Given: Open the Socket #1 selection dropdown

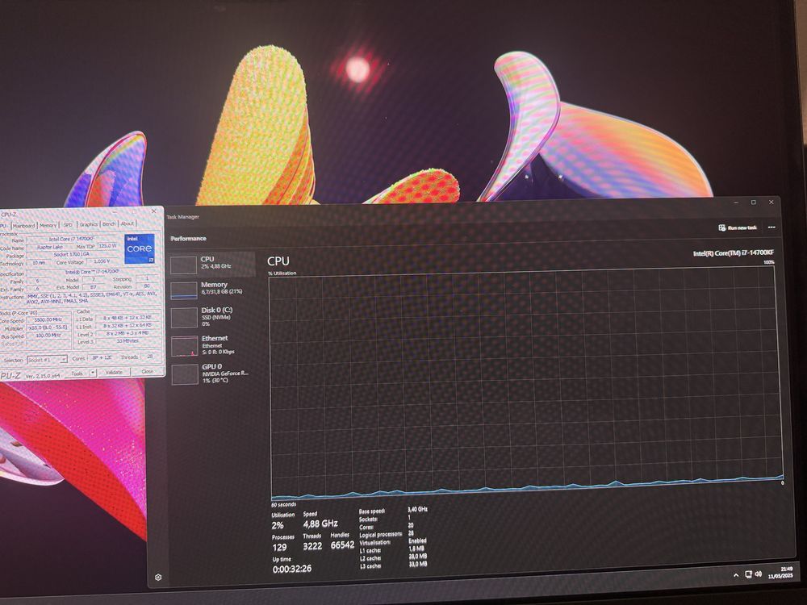Looking at the screenshot, I should 47,360.
